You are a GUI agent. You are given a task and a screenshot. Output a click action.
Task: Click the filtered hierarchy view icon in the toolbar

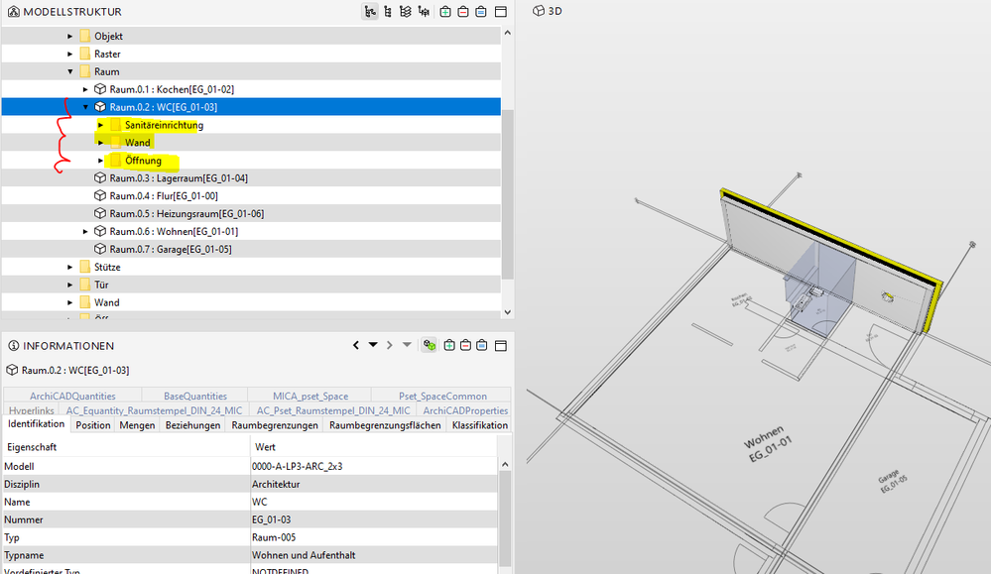tap(422, 11)
